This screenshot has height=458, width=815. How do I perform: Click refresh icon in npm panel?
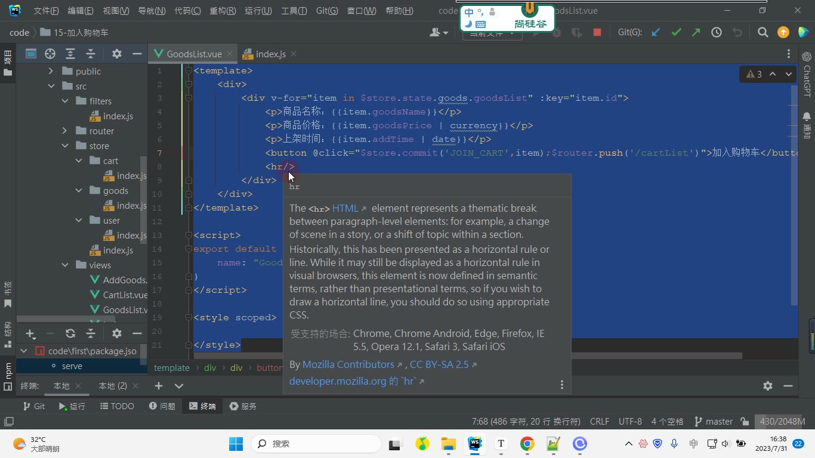pyautogui.click(x=70, y=333)
